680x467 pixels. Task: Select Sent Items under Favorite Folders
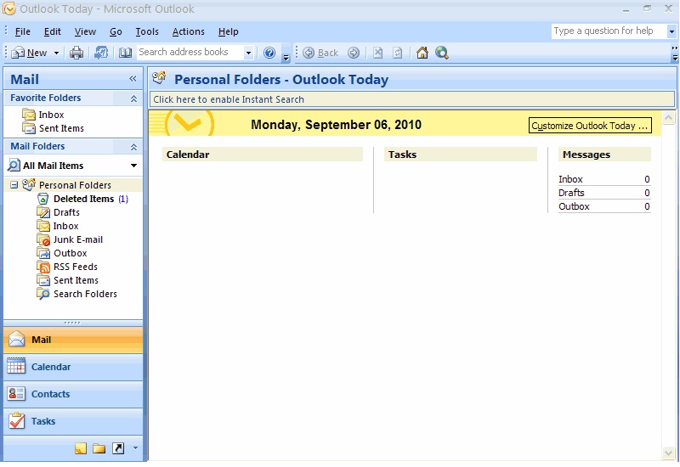click(53, 128)
